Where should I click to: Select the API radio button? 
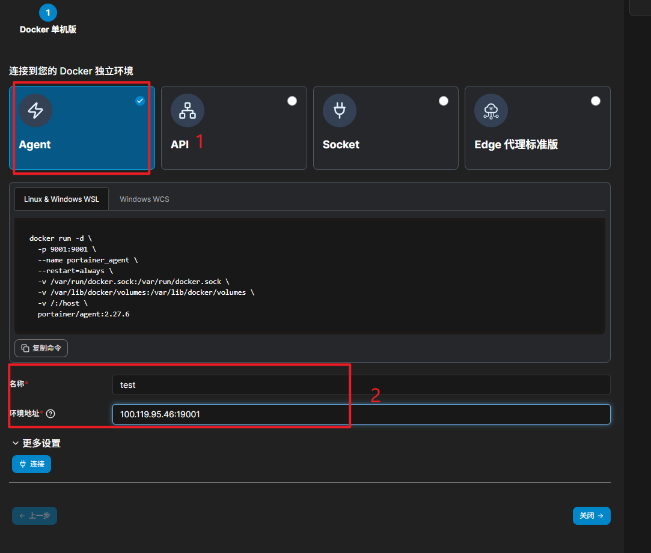[x=292, y=101]
